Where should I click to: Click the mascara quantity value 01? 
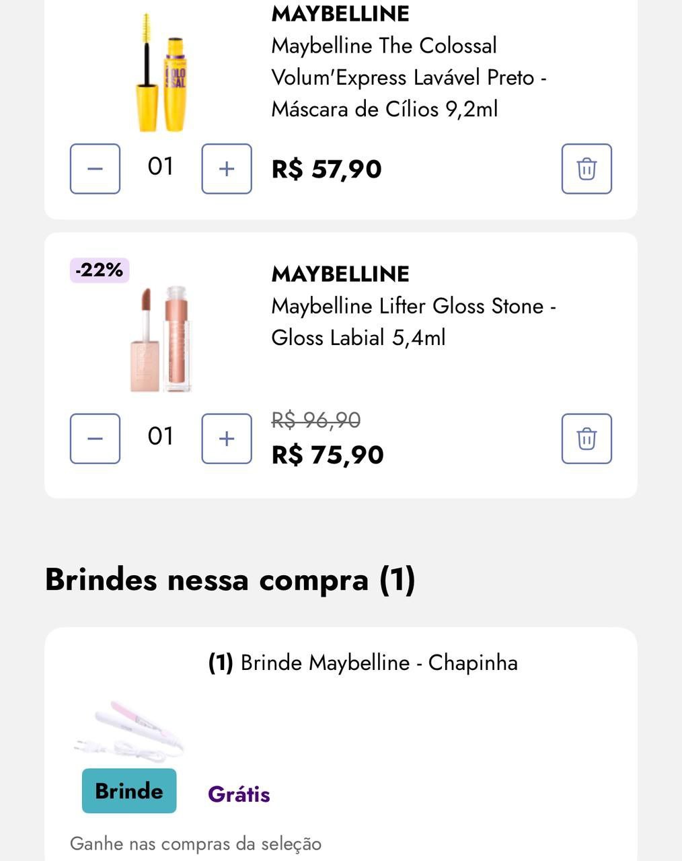click(x=161, y=167)
